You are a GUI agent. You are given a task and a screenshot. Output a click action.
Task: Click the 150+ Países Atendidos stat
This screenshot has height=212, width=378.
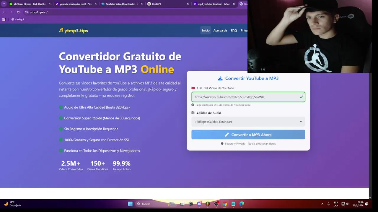[x=98, y=165]
